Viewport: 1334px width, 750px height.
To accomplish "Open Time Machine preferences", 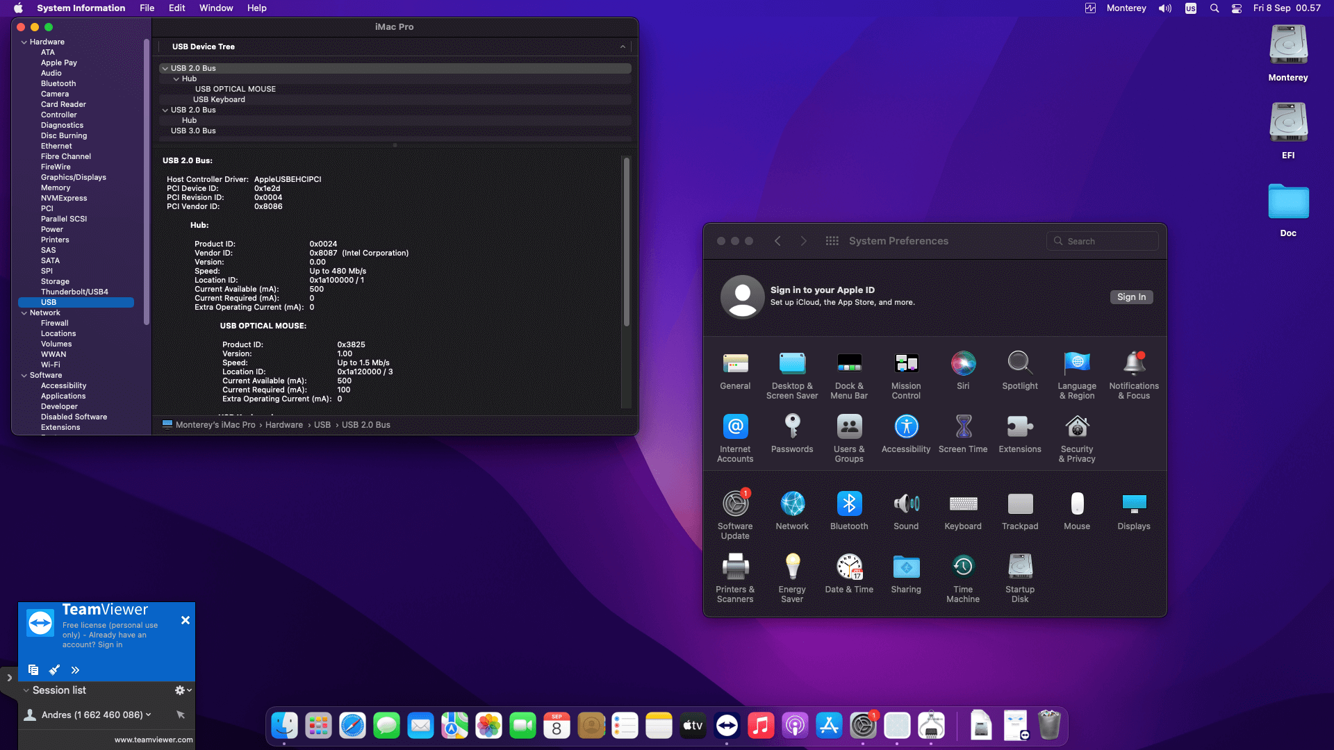I will (x=963, y=567).
